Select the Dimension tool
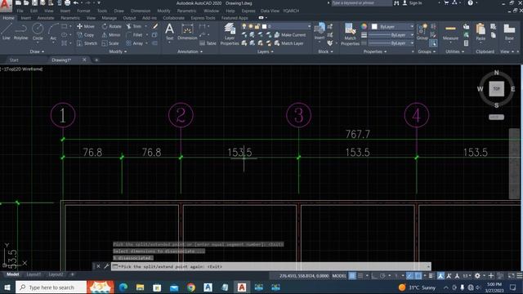 click(187, 32)
